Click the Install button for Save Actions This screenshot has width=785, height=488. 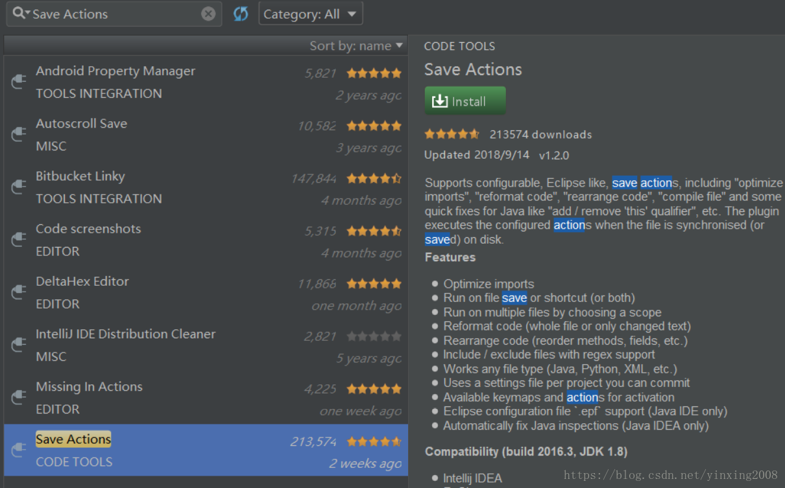[x=465, y=101]
